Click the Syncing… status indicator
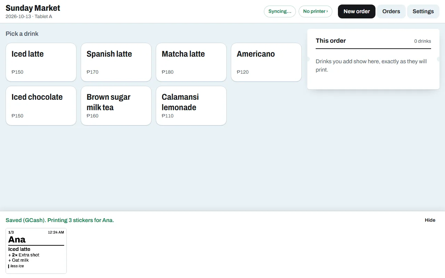445x278 pixels. point(280,11)
